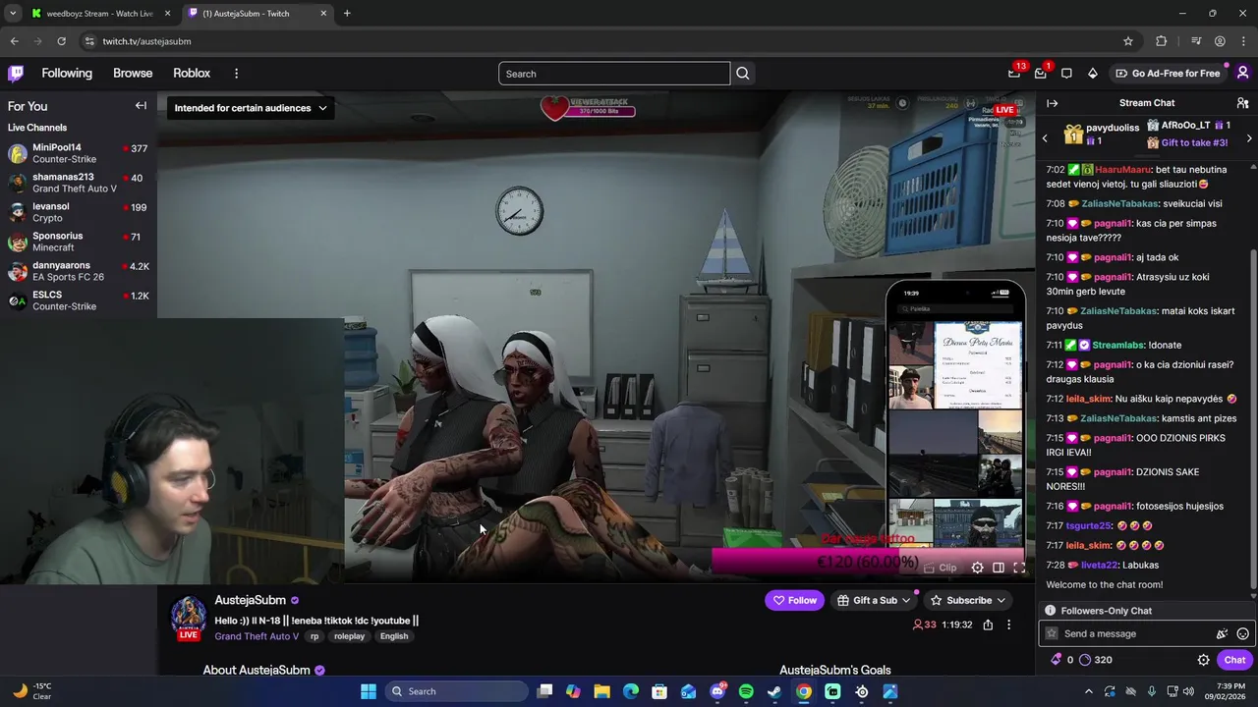
Task: Open video player settings gear
Action: (x=977, y=568)
